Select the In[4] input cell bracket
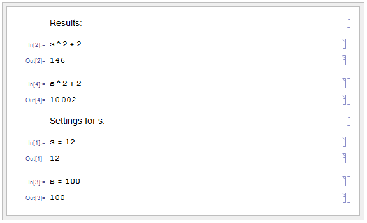The width and height of the screenshot is (367, 223). (x=344, y=83)
